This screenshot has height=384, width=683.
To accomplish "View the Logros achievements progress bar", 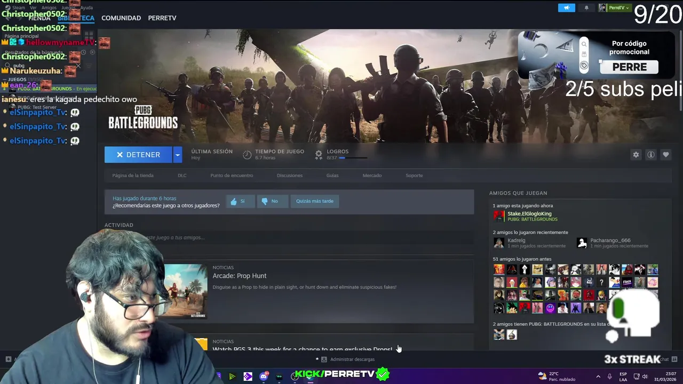I will pos(353,158).
